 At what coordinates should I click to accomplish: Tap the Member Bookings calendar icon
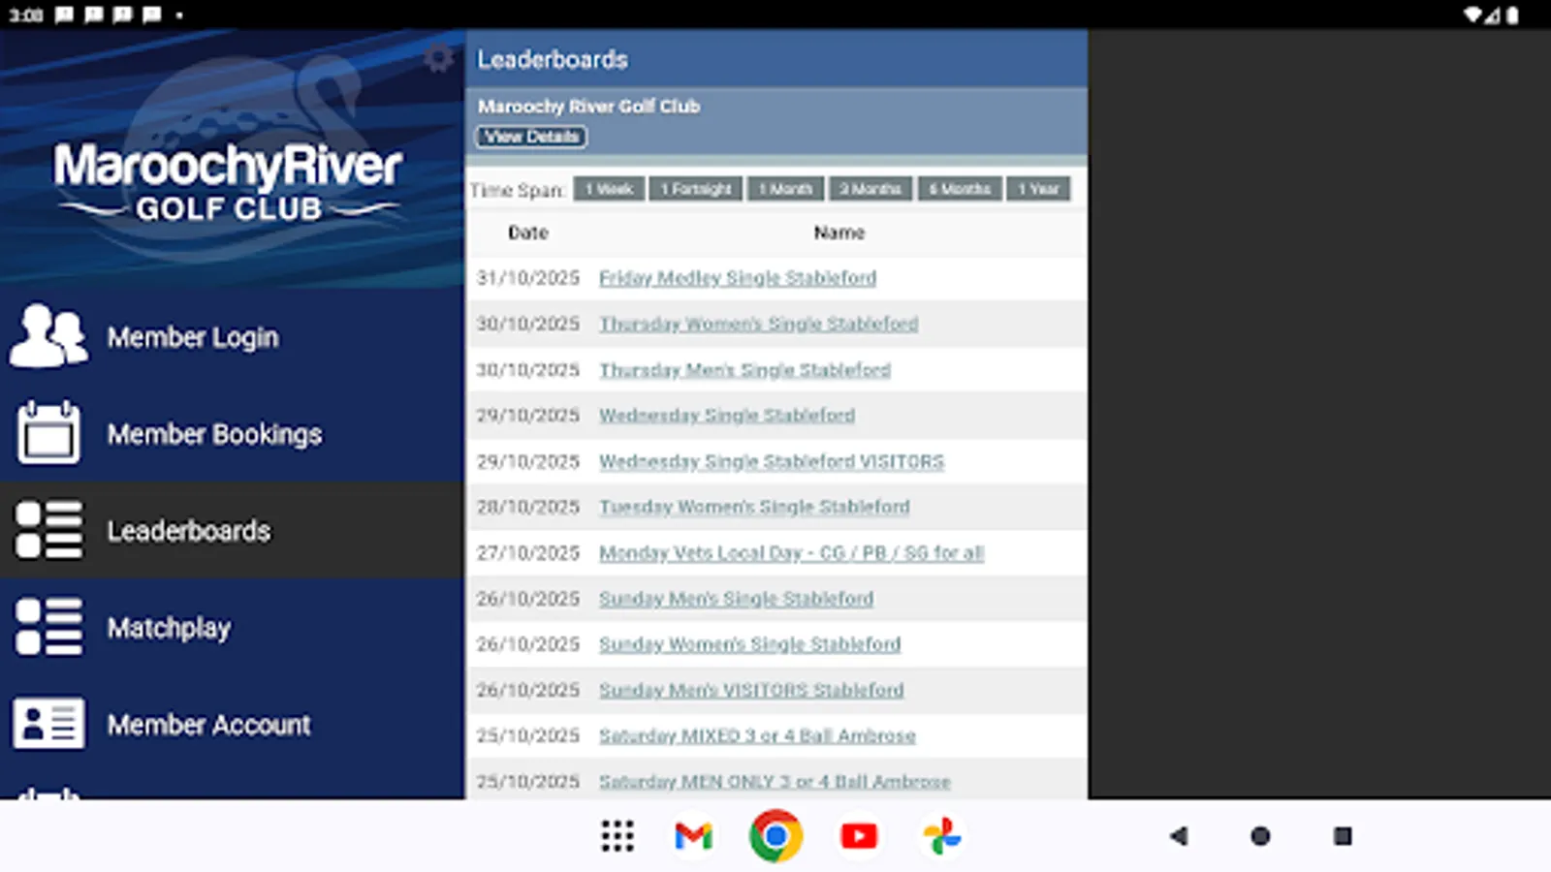click(x=47, y=433)
